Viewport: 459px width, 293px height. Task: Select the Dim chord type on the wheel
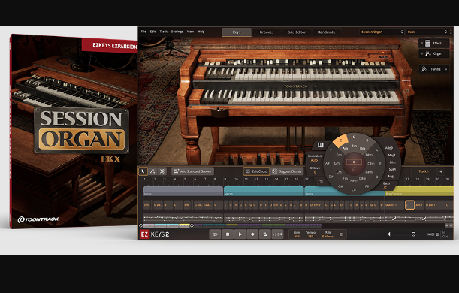tap(393, 162)
